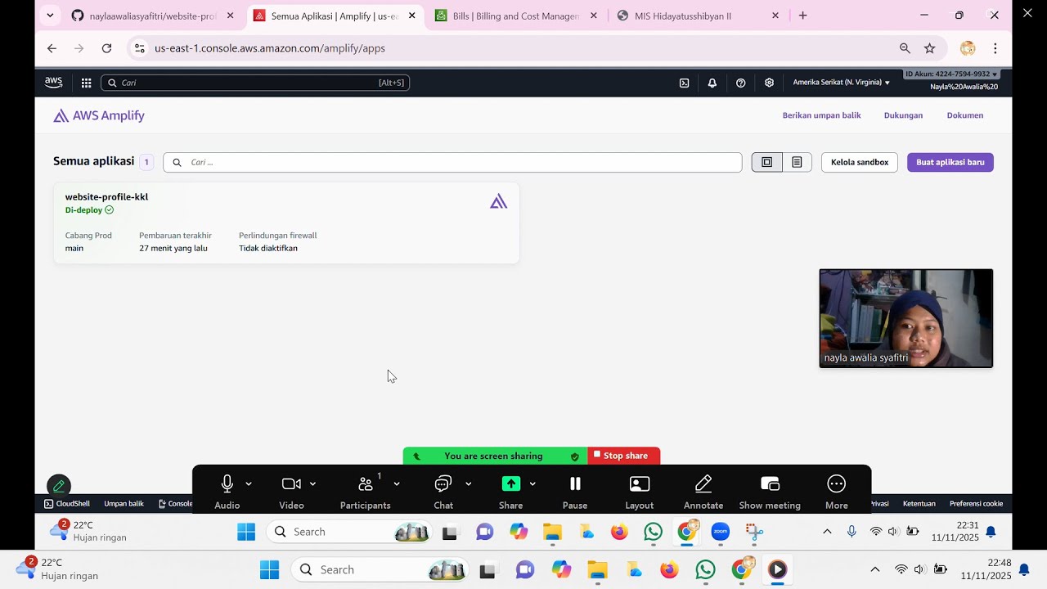Bookmark this page with the star icon
This screenshot has height=589, width=1047.
click(x=930, y=48)
